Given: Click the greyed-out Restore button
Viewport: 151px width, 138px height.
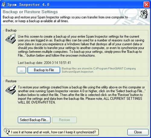Looking at the screenshot, I should (64, 120).
